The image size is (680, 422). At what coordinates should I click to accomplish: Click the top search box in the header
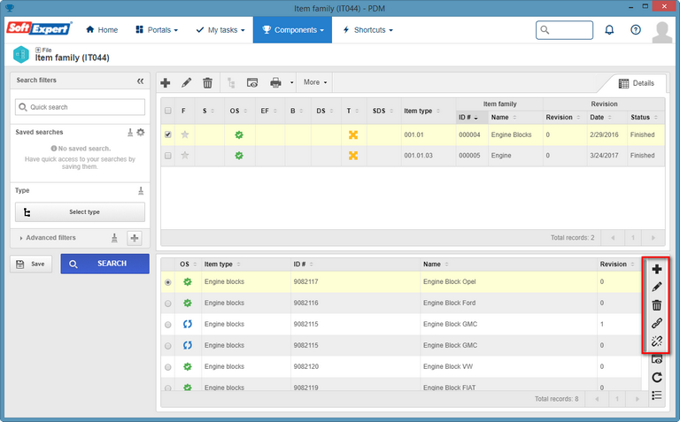pyautogui.click(x=564, y=30)
